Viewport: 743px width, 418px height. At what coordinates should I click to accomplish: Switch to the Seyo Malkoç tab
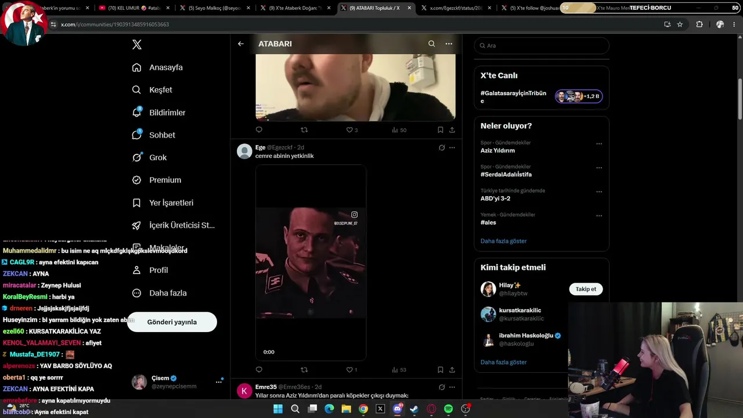click(214, 8)
